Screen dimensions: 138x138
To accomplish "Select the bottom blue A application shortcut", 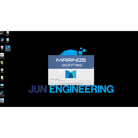I will point(2,101).
